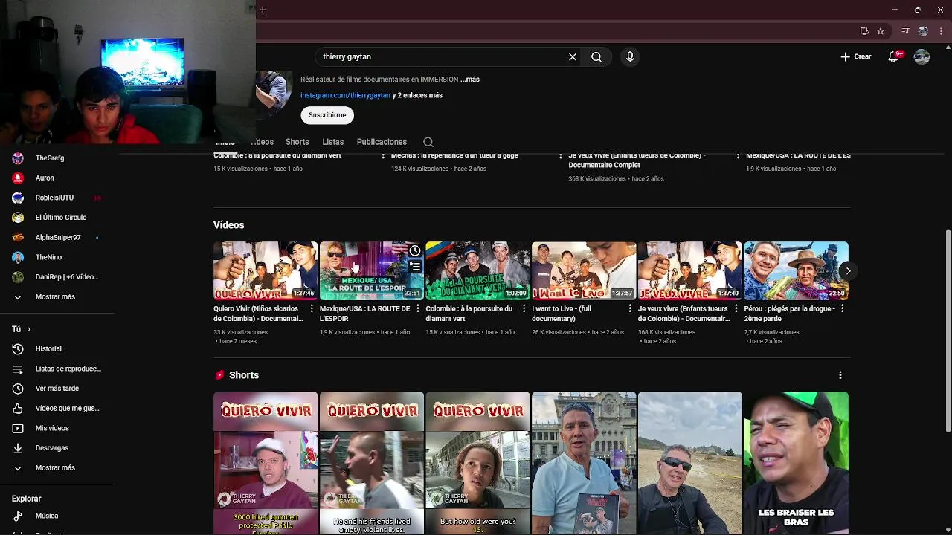Open short captioned LES BRAISER LES BRAS
Image resolution: width=952 pixels, height=535 pixels.
point(796,463)
